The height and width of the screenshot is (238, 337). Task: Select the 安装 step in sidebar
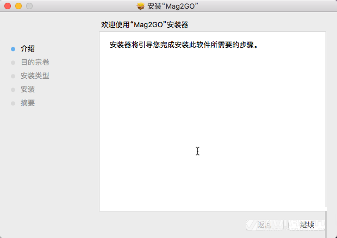pyautogui.click(x=28, y=89)
